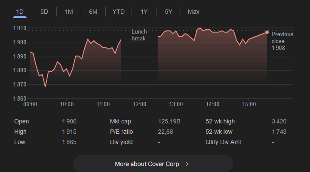Select the 1D time range tab
The height and width of the screenshot is (172, 310).
click(20, 12)
